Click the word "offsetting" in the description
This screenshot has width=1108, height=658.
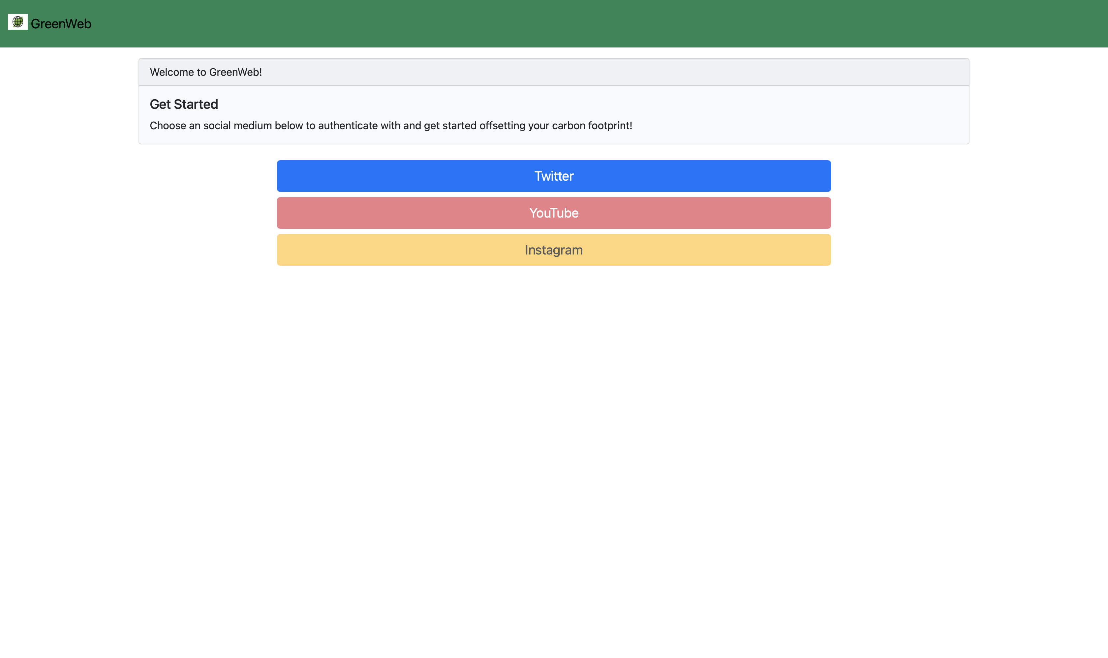click(x=502, y=126)
